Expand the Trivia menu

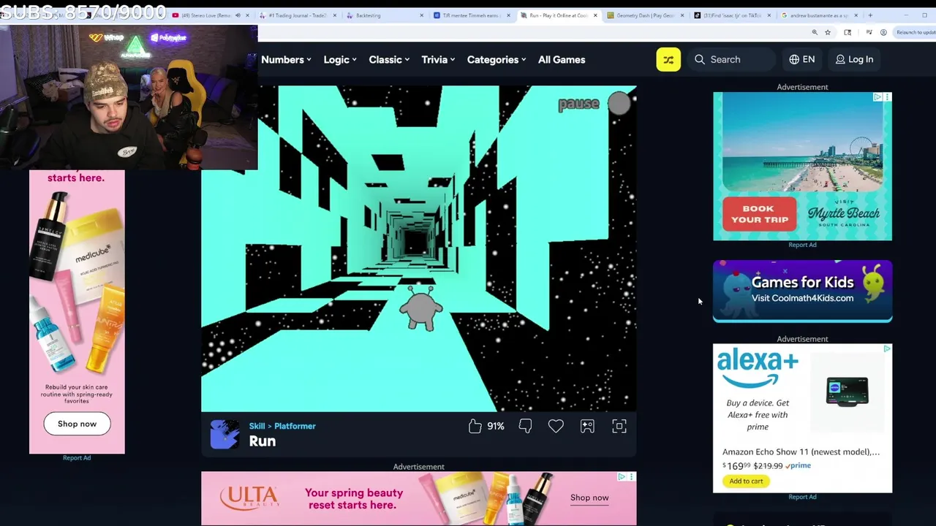pyautogui.click(x=438, y=60)
